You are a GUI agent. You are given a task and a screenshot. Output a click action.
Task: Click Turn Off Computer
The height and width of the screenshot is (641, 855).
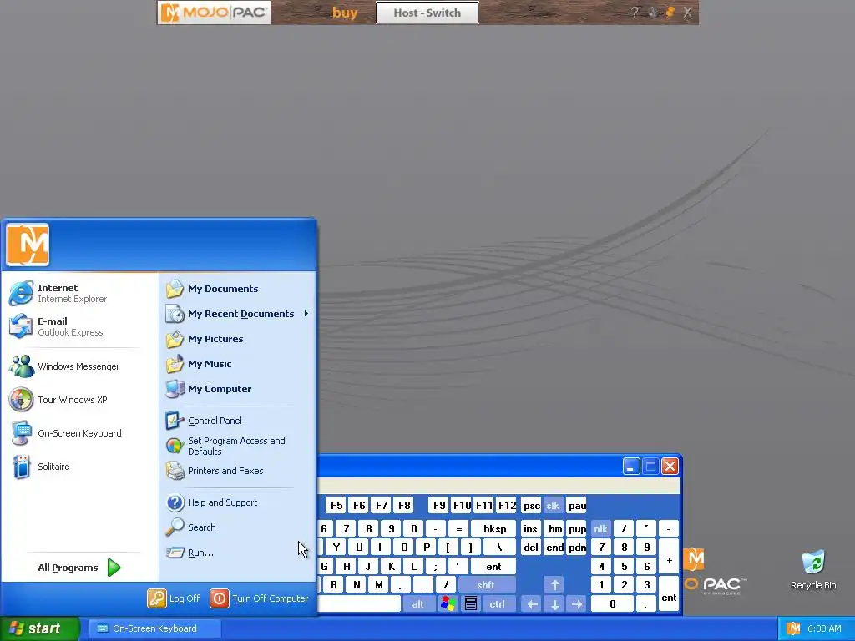pyautogui.click(x=259, y=598)
